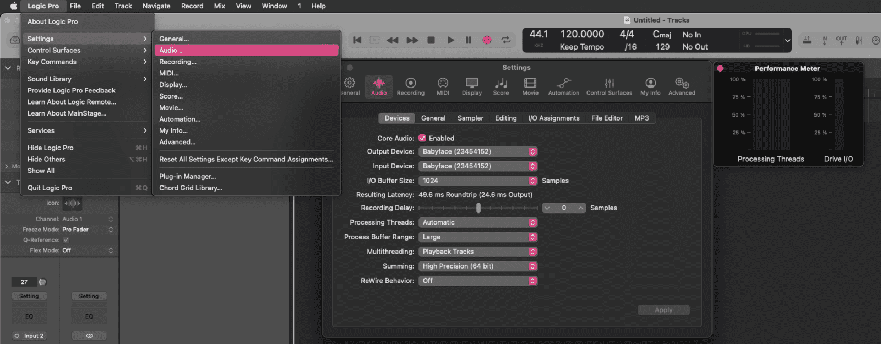The height and width of the screenshot is (344, 881).
Task: Click the Go to Beginning transport button
Action: pyautogui.click(x=357, y=40)
